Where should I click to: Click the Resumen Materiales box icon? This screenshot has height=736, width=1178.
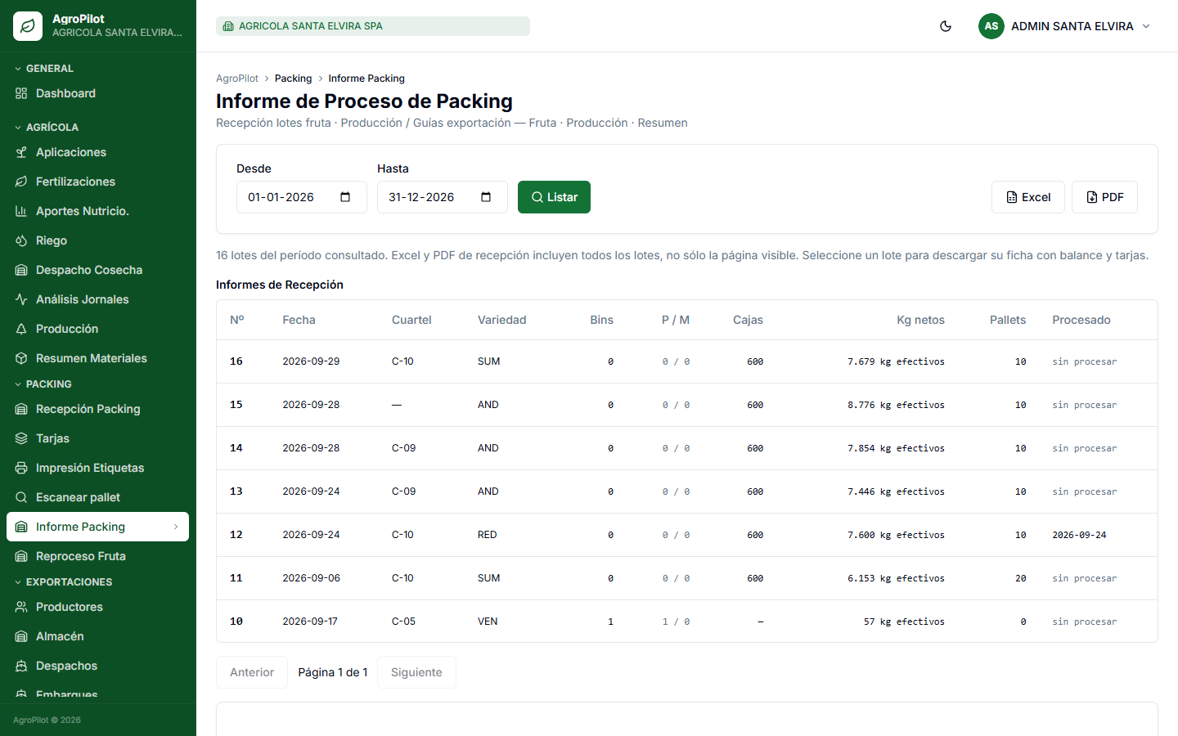pos(21,358)
